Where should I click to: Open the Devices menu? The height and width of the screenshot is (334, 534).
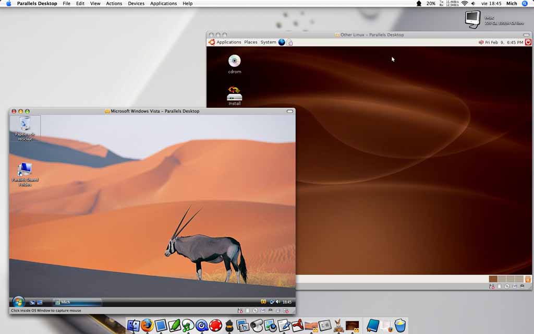pos(136,4)
